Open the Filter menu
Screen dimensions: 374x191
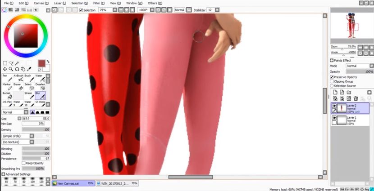point(98,3)
